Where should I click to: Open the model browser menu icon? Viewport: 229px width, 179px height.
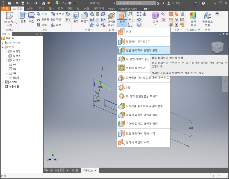(41, 34)
